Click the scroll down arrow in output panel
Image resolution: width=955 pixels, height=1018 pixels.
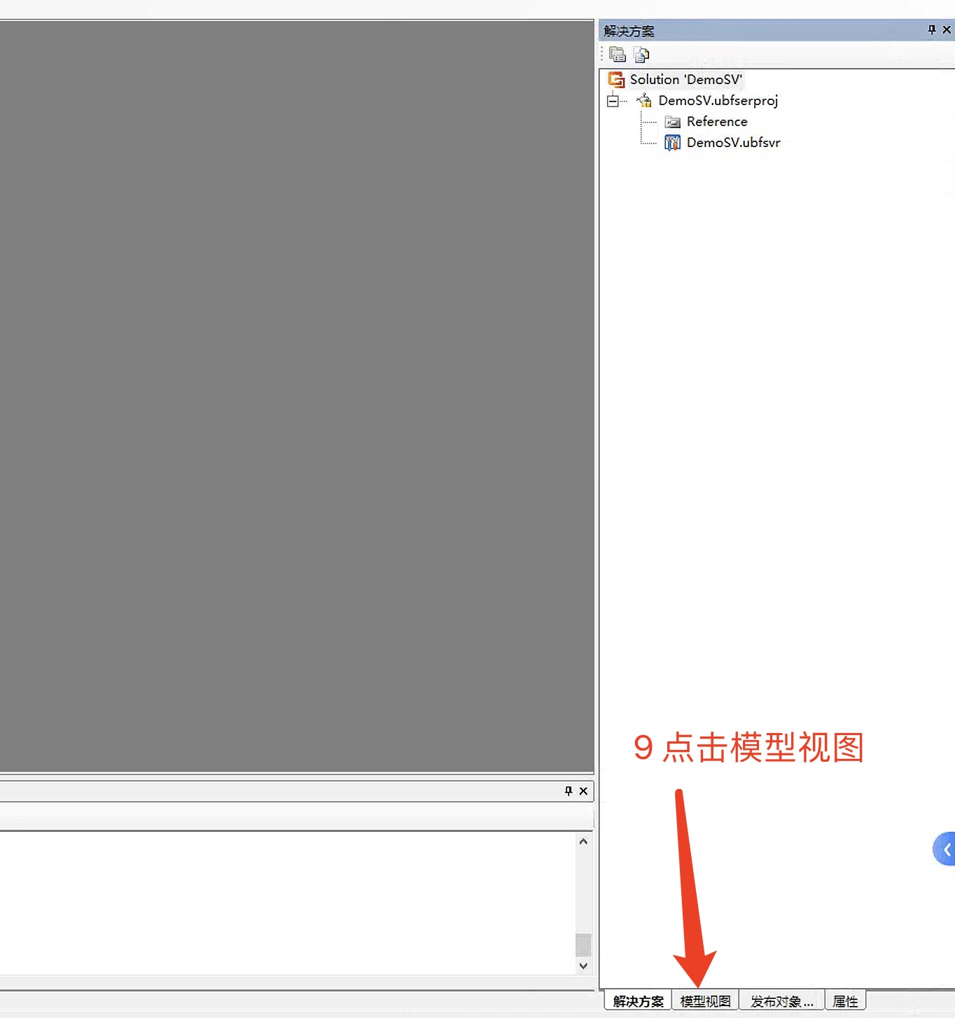(x=583, y=965)
